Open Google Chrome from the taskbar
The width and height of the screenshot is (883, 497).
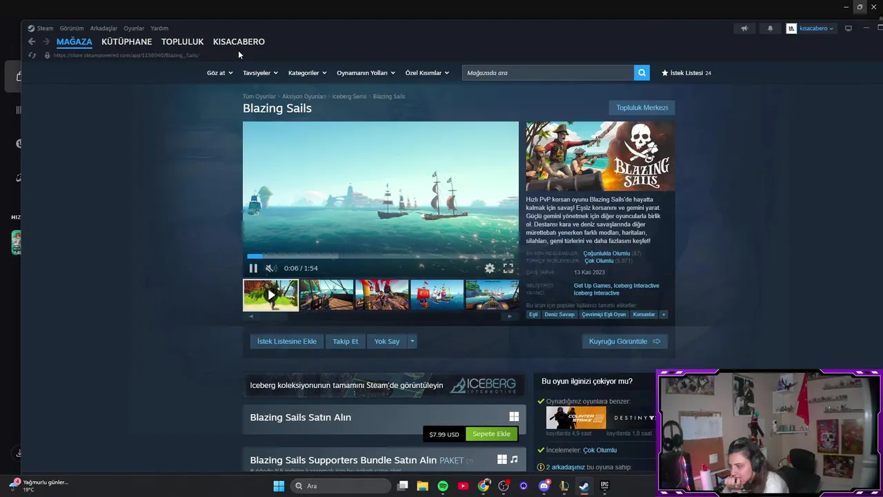484,486
